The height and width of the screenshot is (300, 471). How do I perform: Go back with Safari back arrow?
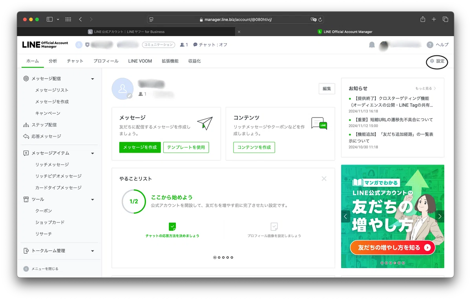(x=80, y=19)
